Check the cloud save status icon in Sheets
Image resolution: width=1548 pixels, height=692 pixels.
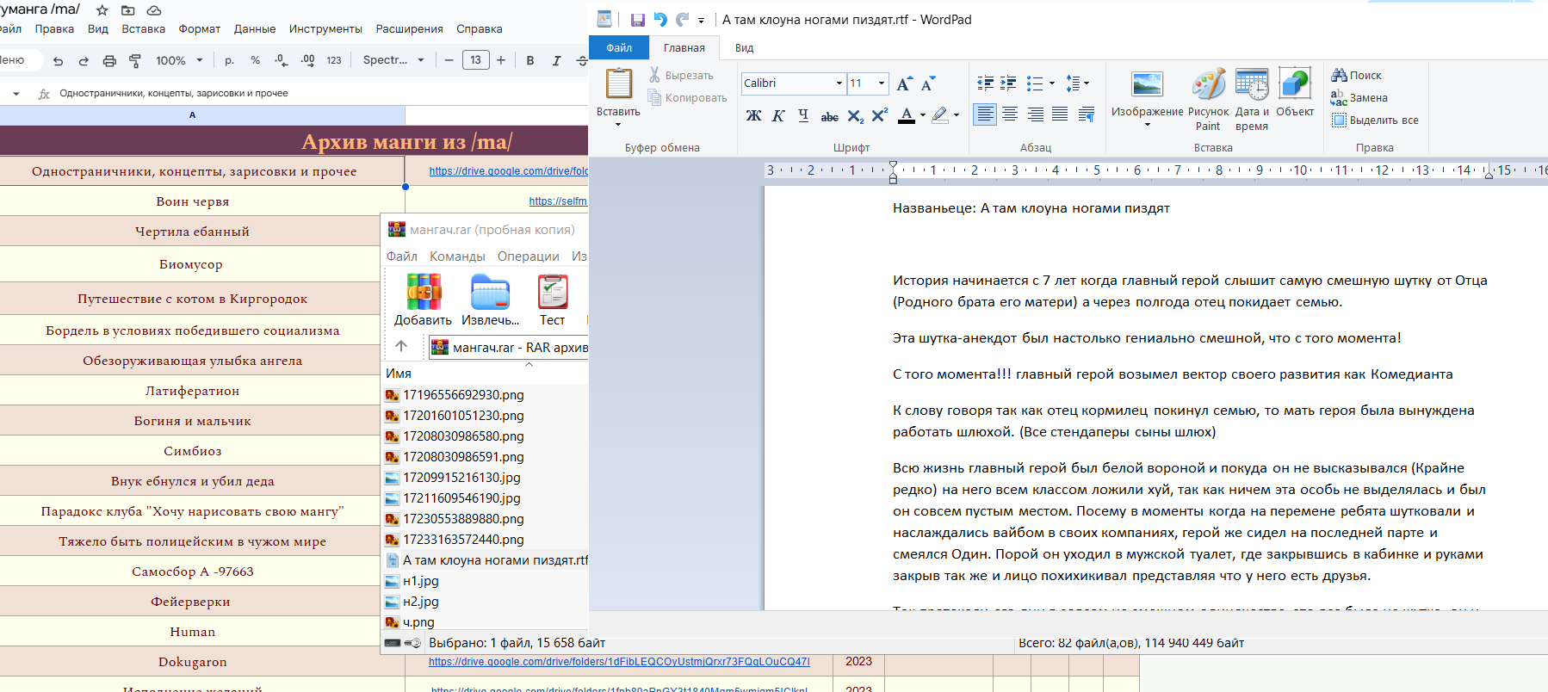coord(154,10)
